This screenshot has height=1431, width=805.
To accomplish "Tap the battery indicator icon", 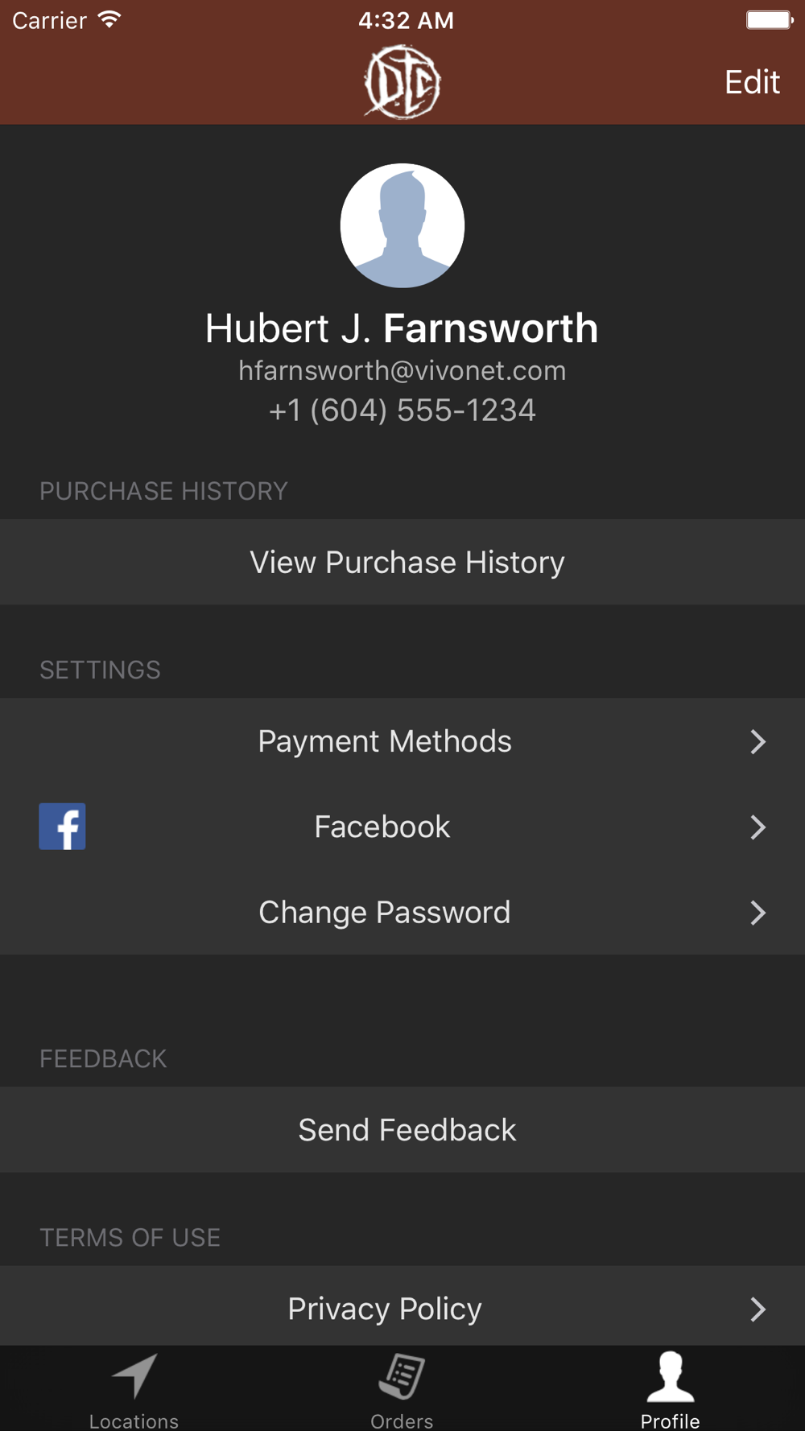I will click(x=770, y=20).
